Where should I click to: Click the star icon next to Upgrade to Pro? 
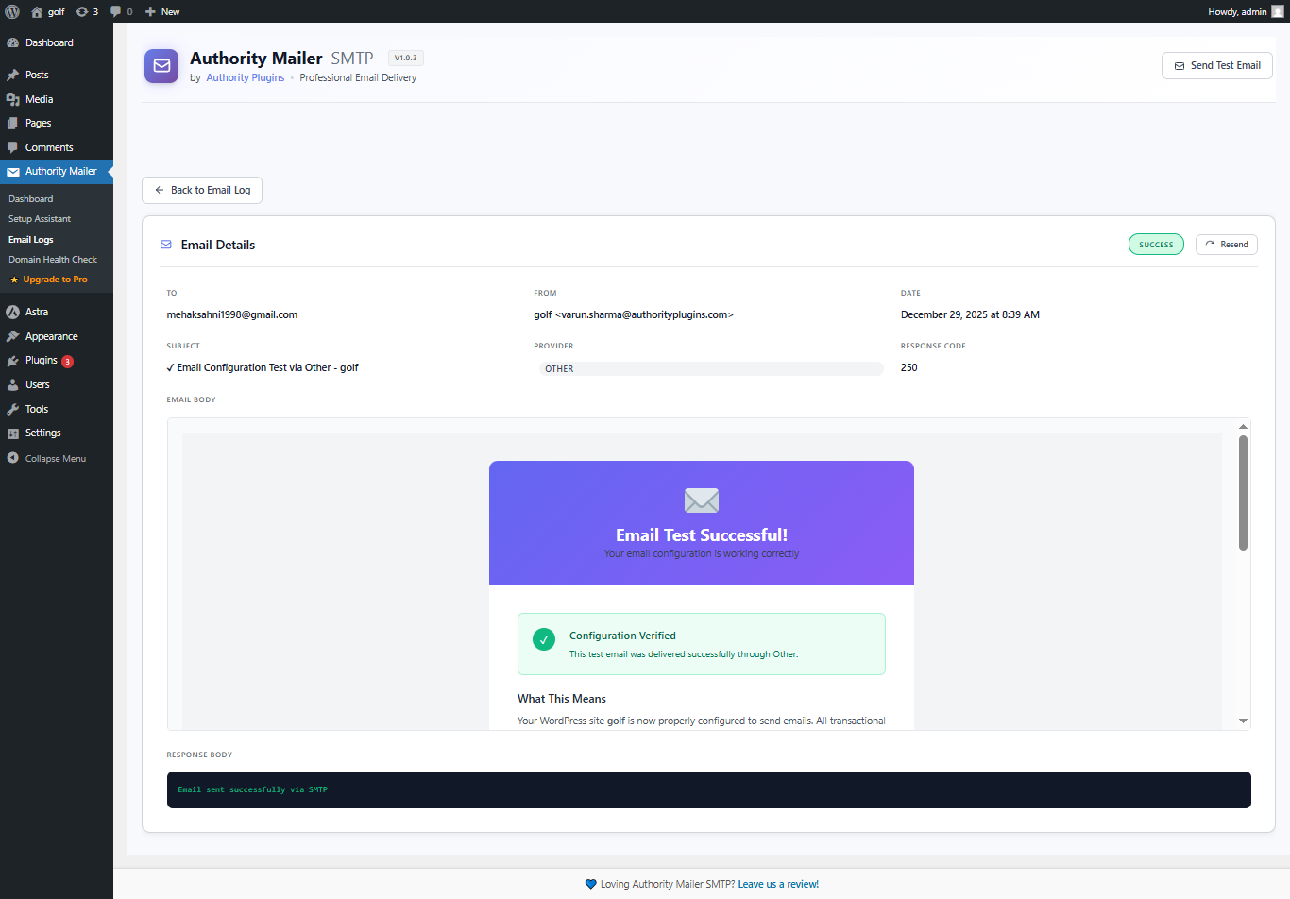[16, 279]
